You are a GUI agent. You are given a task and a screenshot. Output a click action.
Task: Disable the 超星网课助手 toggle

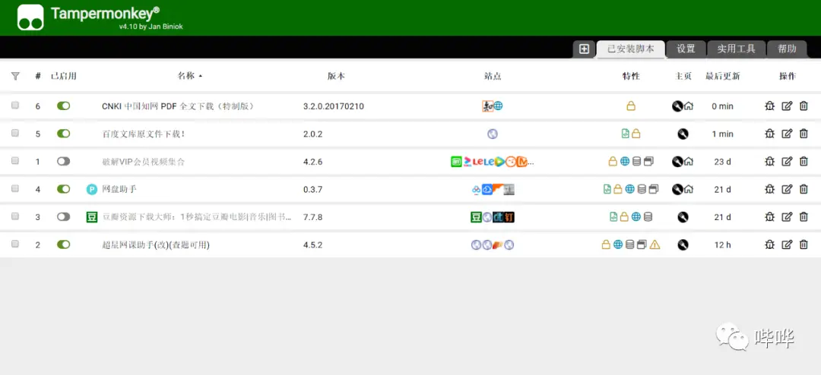pyautogui.click(x=63, y=244)
